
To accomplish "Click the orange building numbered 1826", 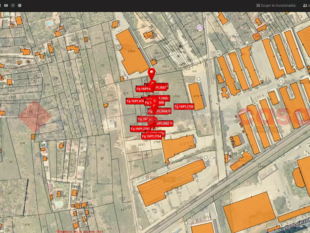I will click(x=131, y=51).
